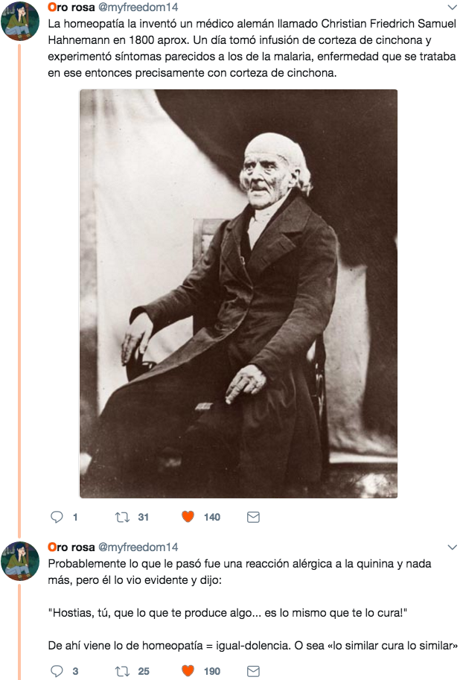Send first tweet via direct message envelope
This screenshot has height=680, width=460.
pos(253,517)
